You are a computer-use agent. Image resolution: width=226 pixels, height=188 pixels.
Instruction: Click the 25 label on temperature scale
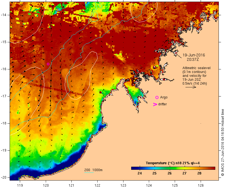(x=155, y=173)
